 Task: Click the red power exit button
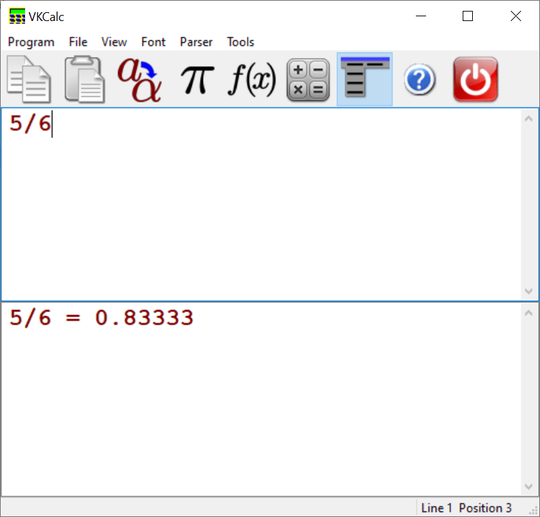(476, 79)
